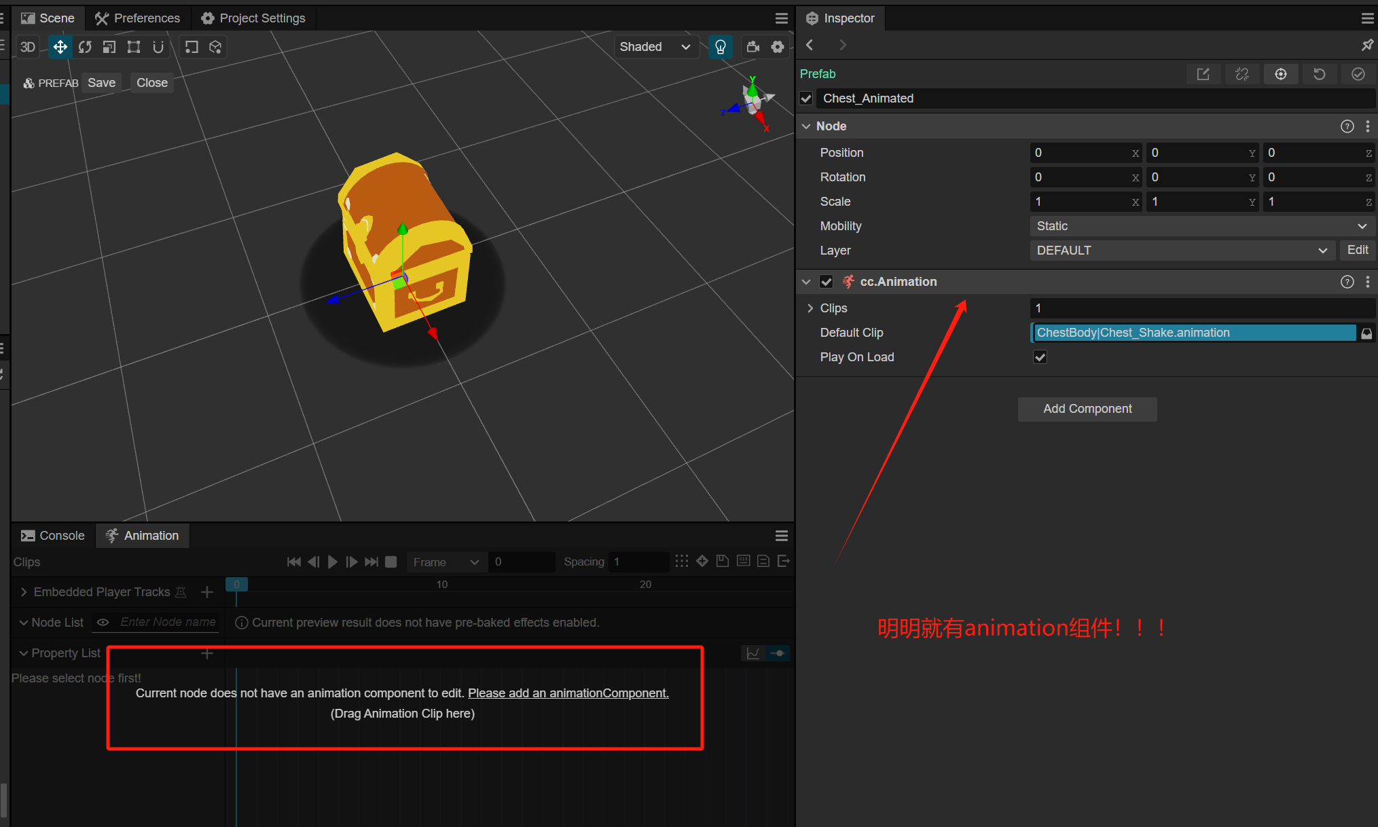Locate the prefab asset with target icon
The image size is (1378, 827).
click(1281, 74)
